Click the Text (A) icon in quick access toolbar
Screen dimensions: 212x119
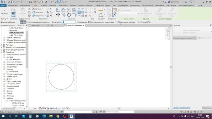pos(46,2)
